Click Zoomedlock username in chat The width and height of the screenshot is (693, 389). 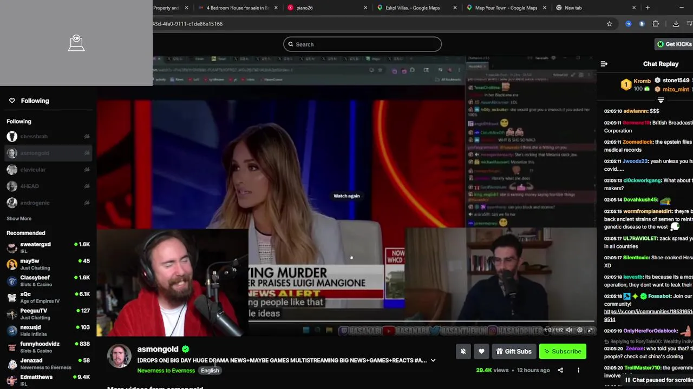click(x=638, y=142)
